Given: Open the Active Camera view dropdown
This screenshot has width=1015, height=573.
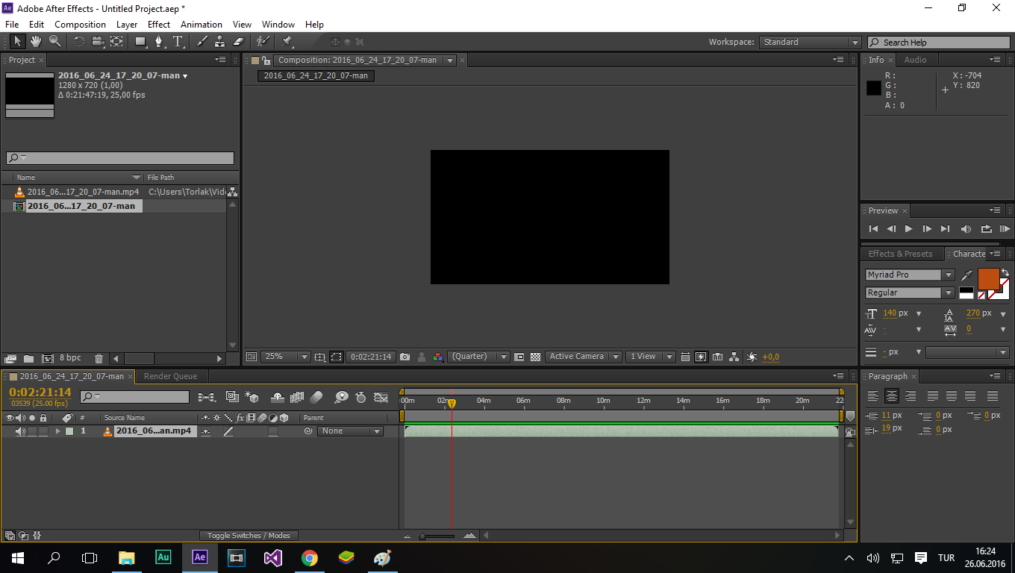Looking at the screenshot, I should 583,357.
